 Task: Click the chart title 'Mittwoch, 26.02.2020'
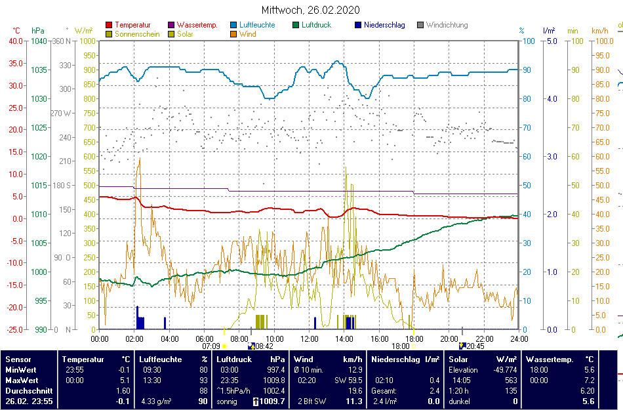[311, 10]
